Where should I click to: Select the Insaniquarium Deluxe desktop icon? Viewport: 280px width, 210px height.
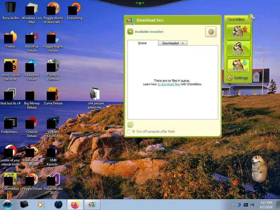coord(32,155)
